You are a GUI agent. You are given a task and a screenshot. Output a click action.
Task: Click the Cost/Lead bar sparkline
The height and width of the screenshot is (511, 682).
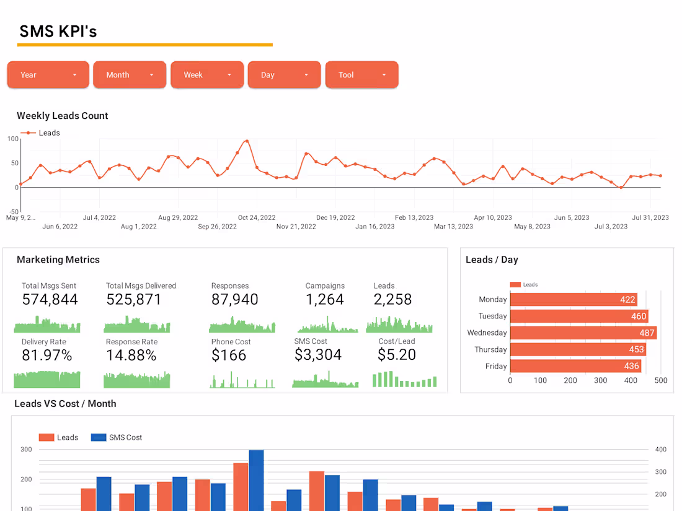pos(404,379)
